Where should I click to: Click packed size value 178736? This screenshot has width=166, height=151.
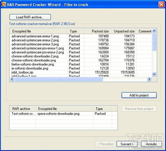104,40
